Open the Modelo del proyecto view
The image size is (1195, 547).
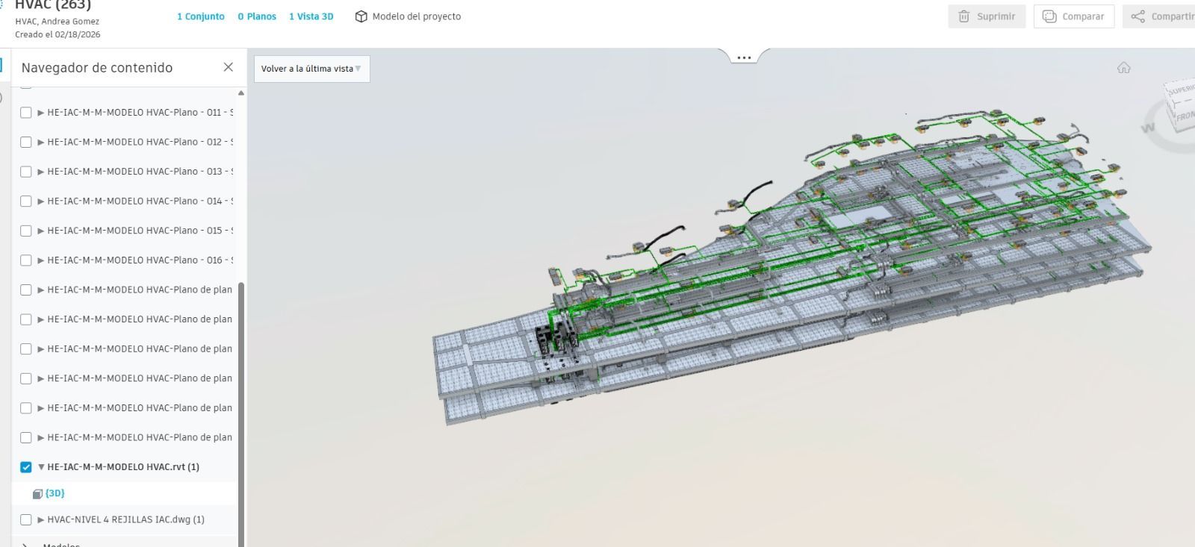point(408,16)
